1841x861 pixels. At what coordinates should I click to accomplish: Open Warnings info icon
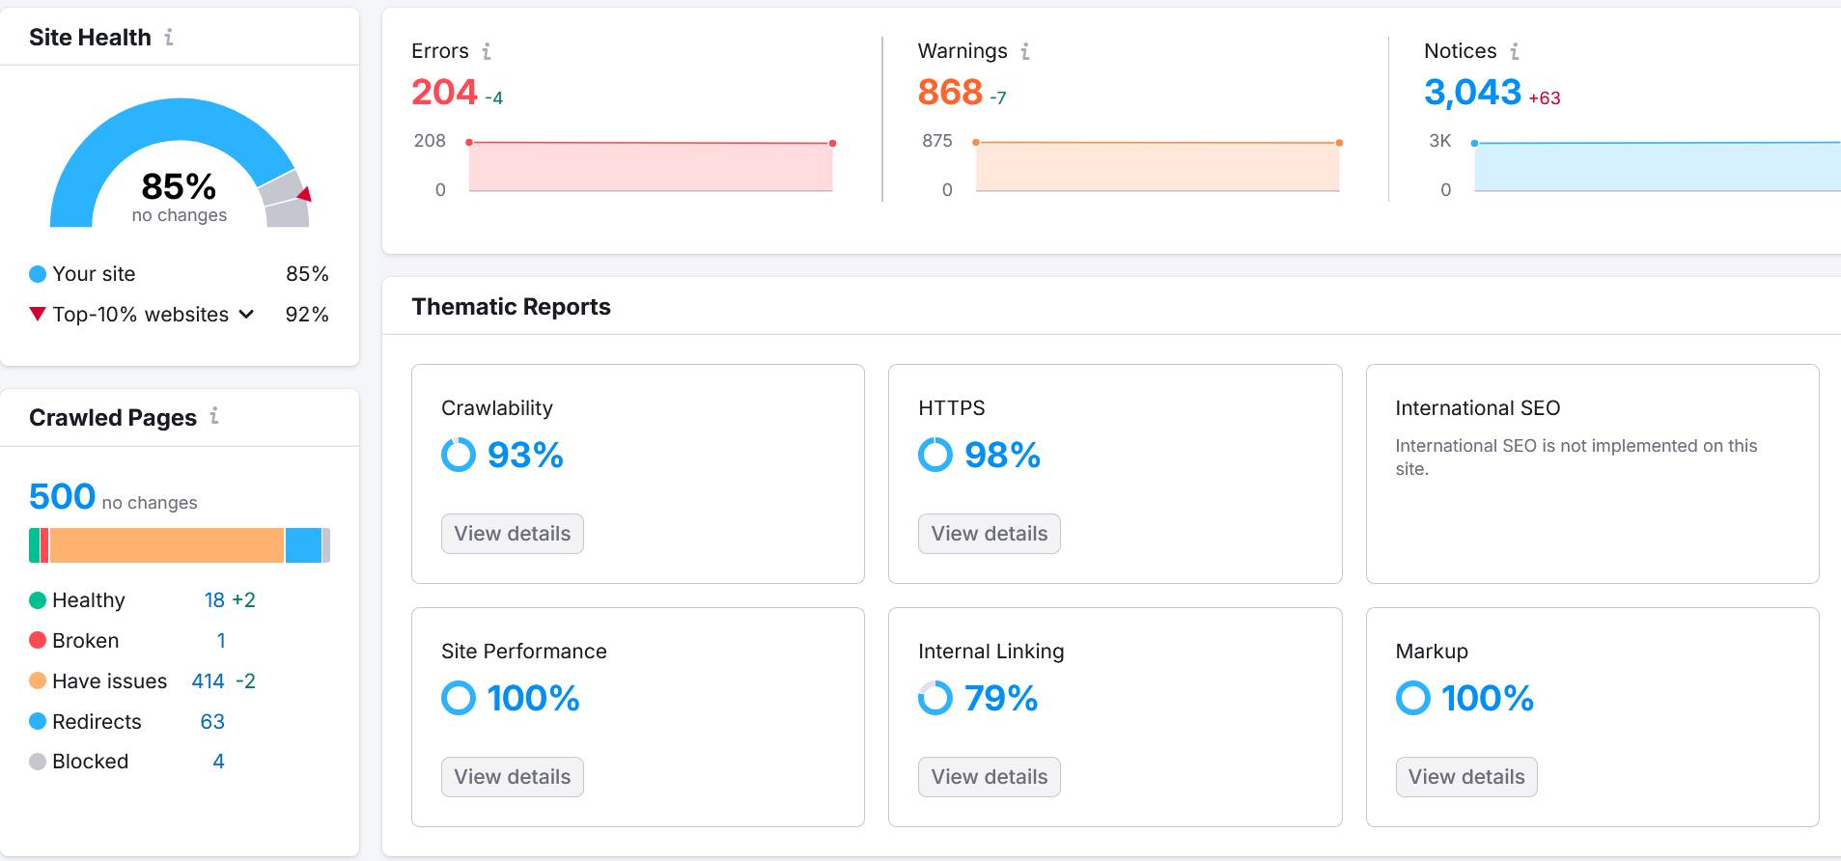[x=1025, y=51]
